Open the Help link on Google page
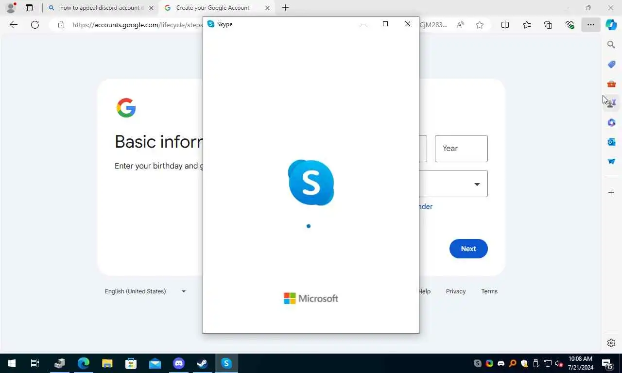 tap(425, 291)
